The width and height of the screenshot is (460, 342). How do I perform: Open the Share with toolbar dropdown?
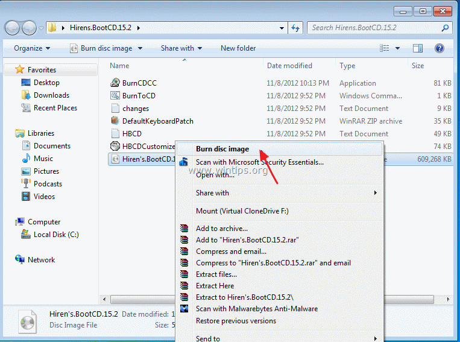click(181, 48)
